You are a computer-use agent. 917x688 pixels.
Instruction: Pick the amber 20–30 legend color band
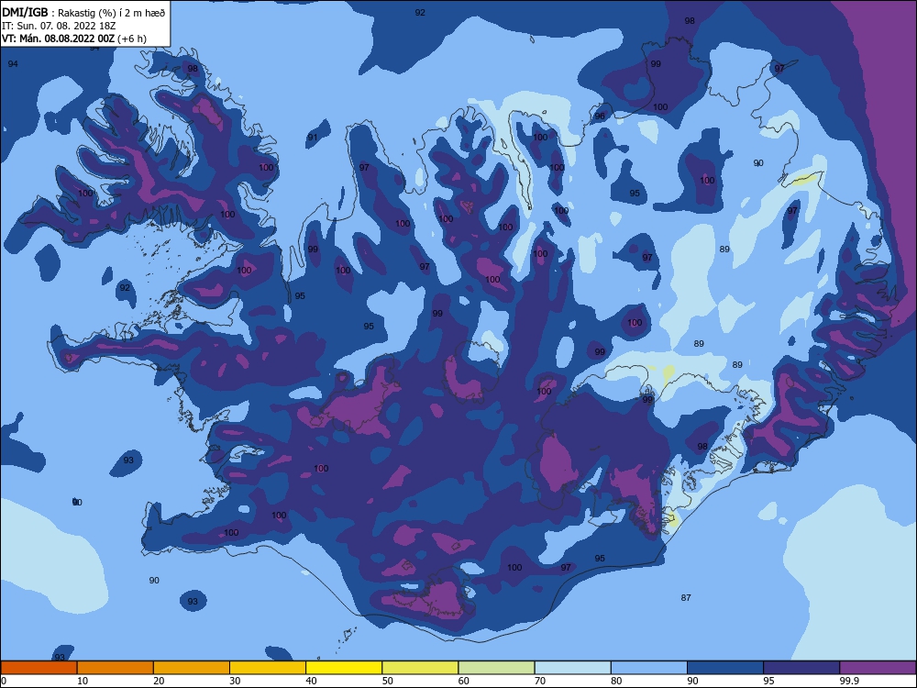click(192, 668)
